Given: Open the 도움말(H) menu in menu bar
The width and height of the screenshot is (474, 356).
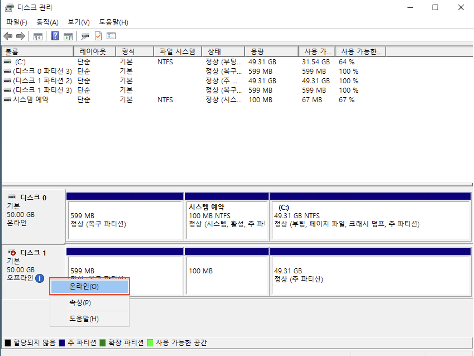Looking at the screenshot, I should point(113,22).
